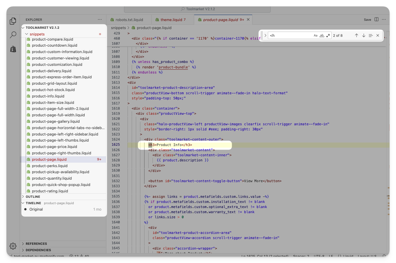Open the Explorer view in activity bar
Screen dimensions: 396x263
pos(13,21)
